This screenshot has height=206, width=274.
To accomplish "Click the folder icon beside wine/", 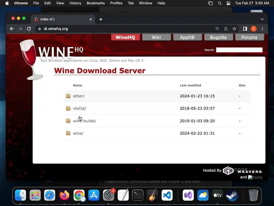I will (68, 133).
